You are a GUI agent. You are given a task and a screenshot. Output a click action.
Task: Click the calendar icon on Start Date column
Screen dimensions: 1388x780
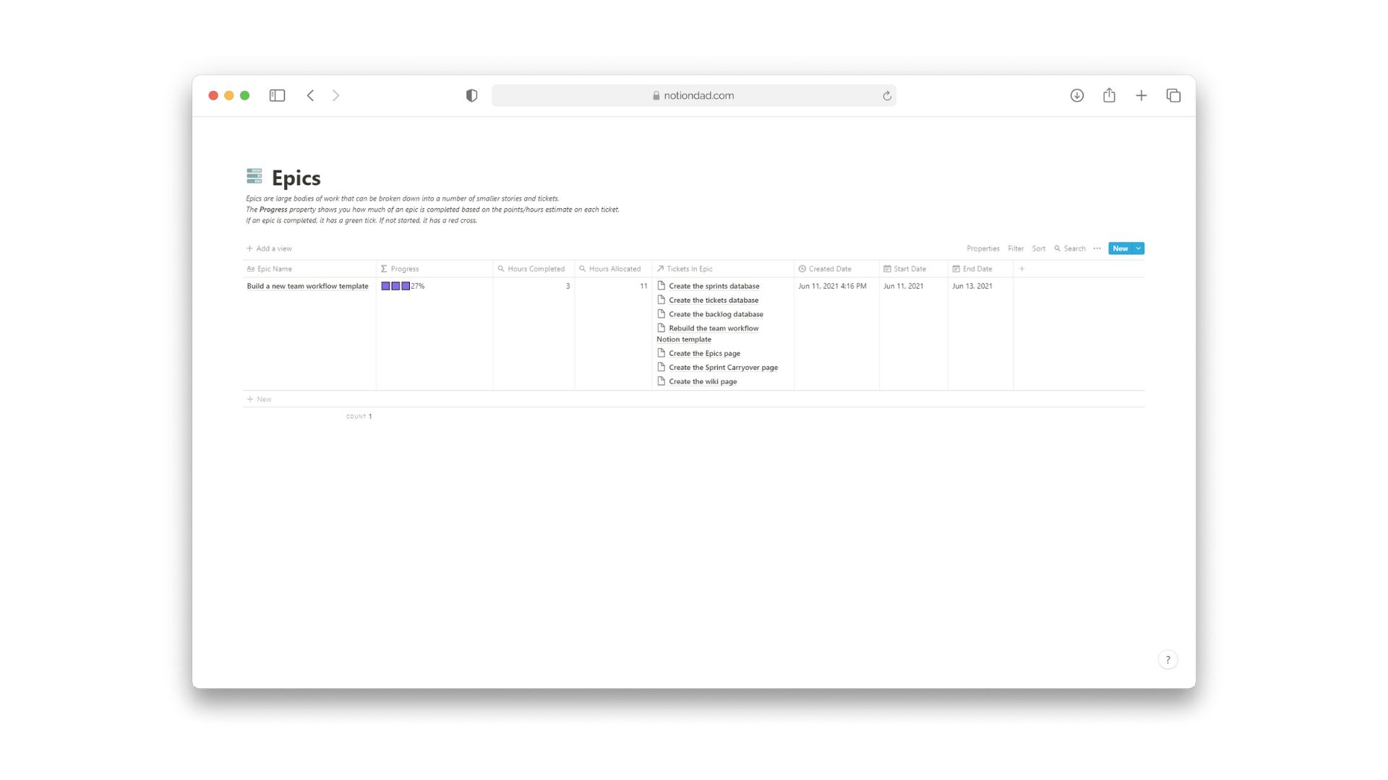pyautogui.click(x=888, y=268)
